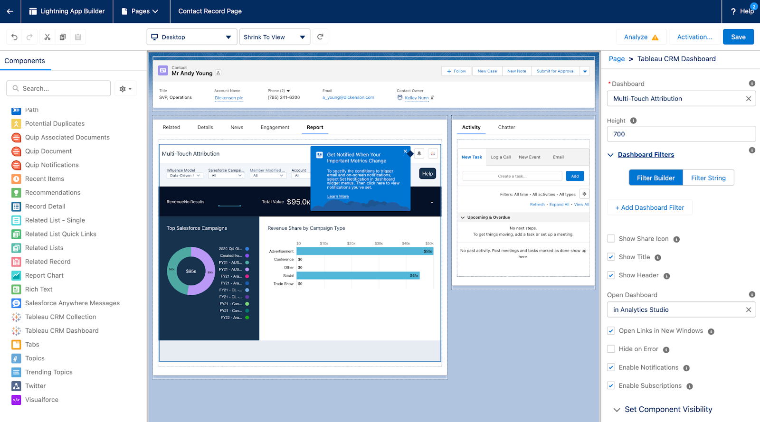Click the Height input field
The height and width of the screenshot is (422, 760).
(681, 134)
